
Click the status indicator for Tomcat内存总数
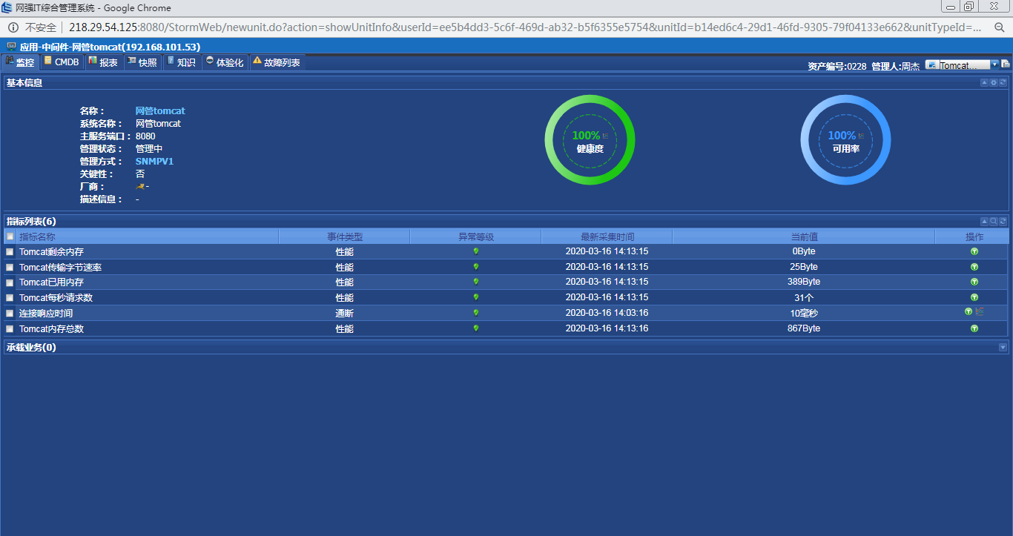coord(476,328)
